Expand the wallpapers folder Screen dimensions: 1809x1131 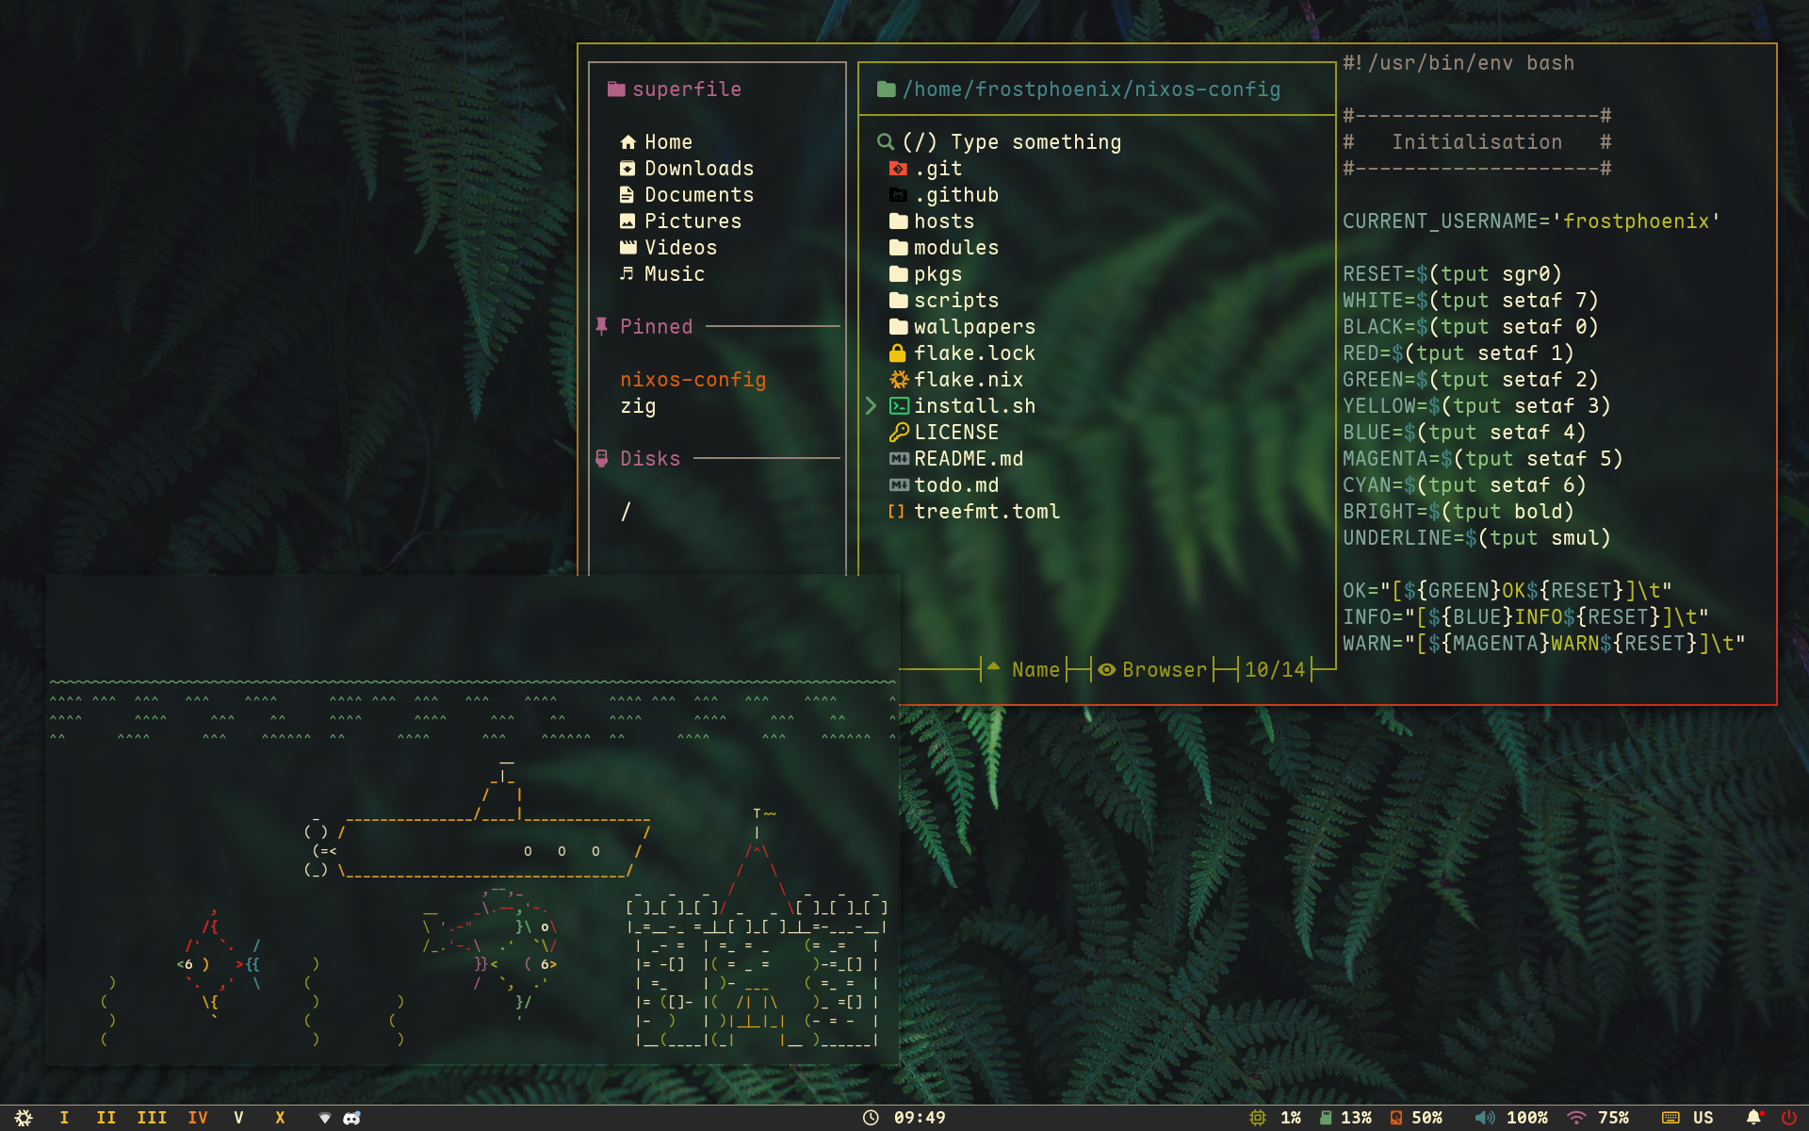coord(973,327)
